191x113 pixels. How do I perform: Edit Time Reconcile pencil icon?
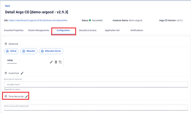pyautogui.click(x=27, y=97)
